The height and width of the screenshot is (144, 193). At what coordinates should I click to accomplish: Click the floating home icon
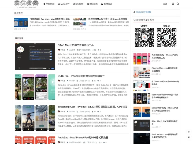click(189, 137)
